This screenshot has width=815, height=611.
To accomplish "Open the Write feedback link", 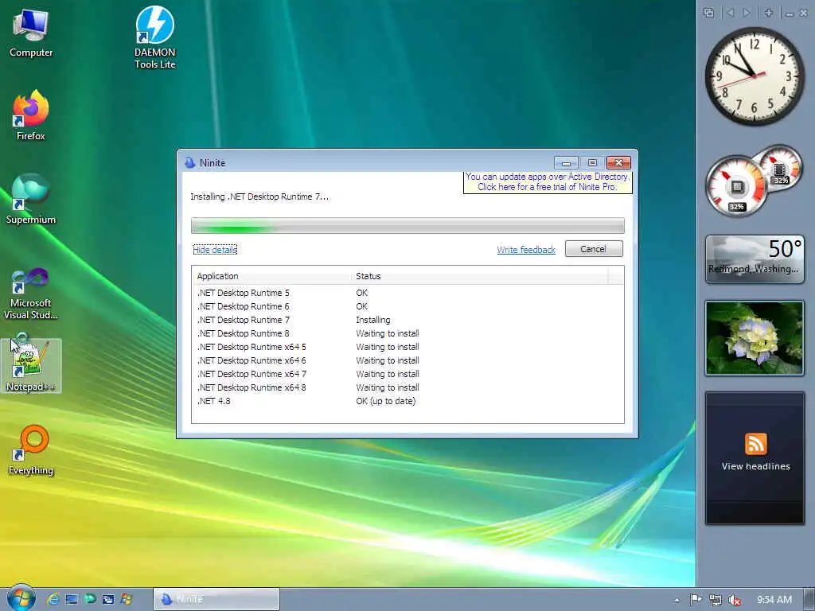I will point(526,250).
